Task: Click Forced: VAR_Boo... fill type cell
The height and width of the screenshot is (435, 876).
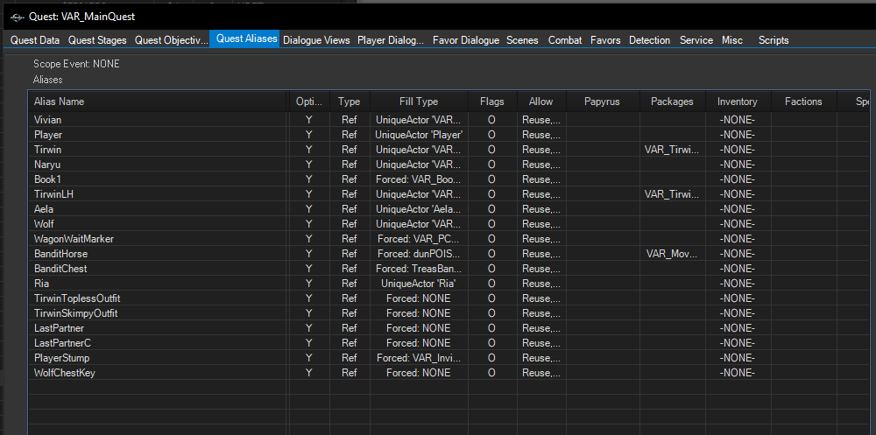Action: pyautogui.click(x=419, y=179)
